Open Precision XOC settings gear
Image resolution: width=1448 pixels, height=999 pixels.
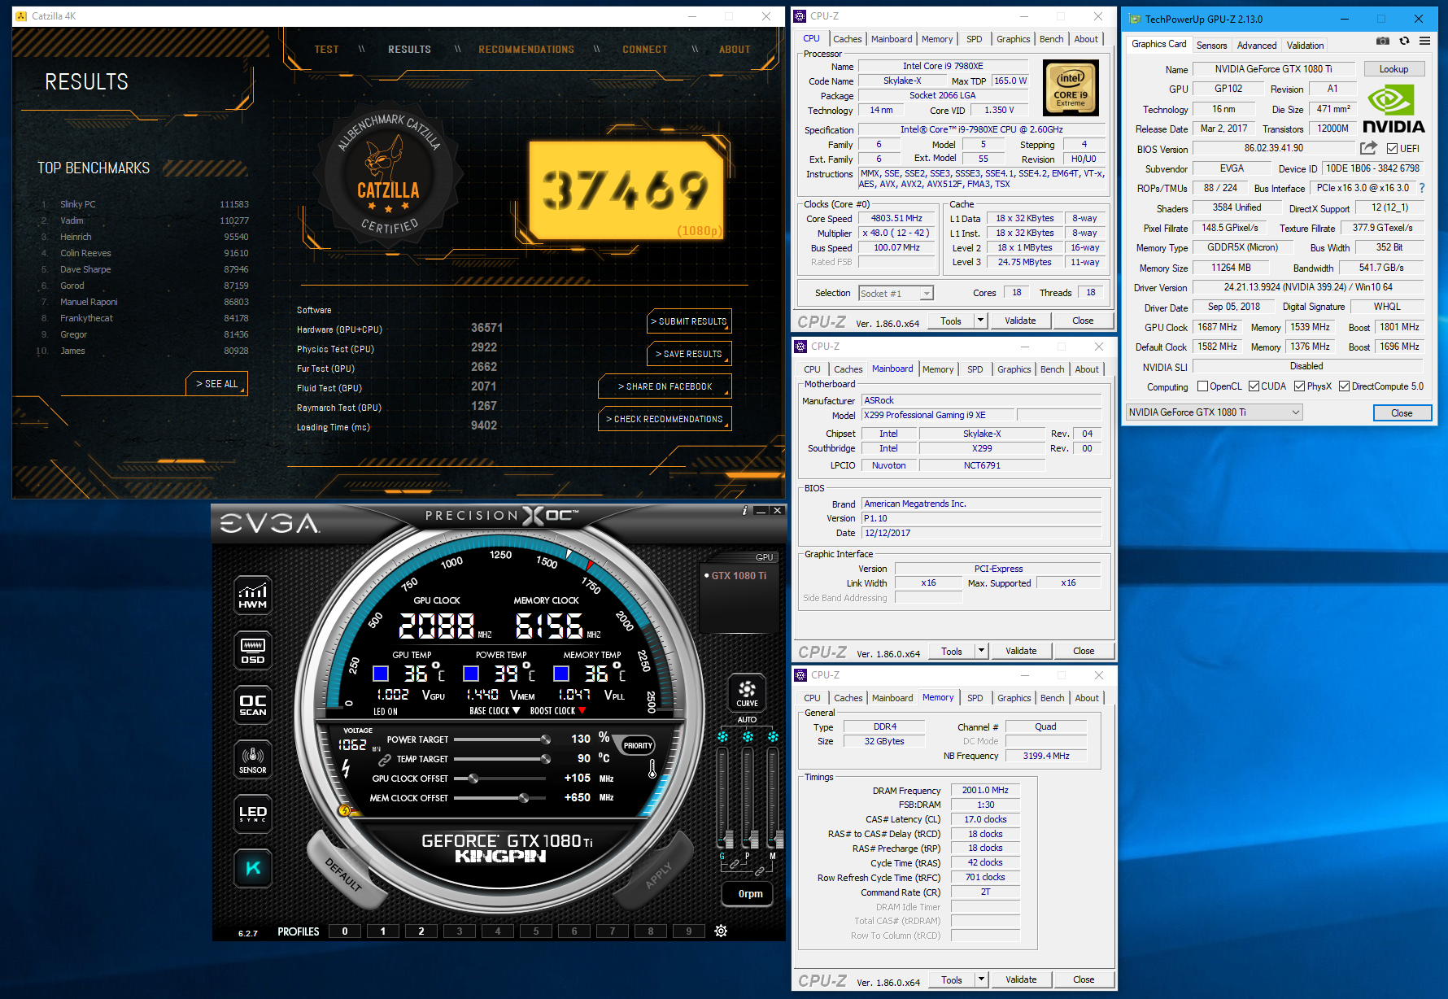click(721, 931)
